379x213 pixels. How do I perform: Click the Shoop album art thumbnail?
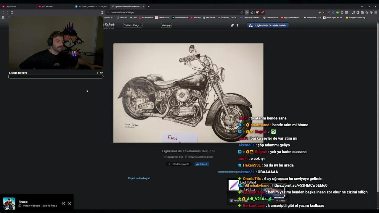click(9, 204)
